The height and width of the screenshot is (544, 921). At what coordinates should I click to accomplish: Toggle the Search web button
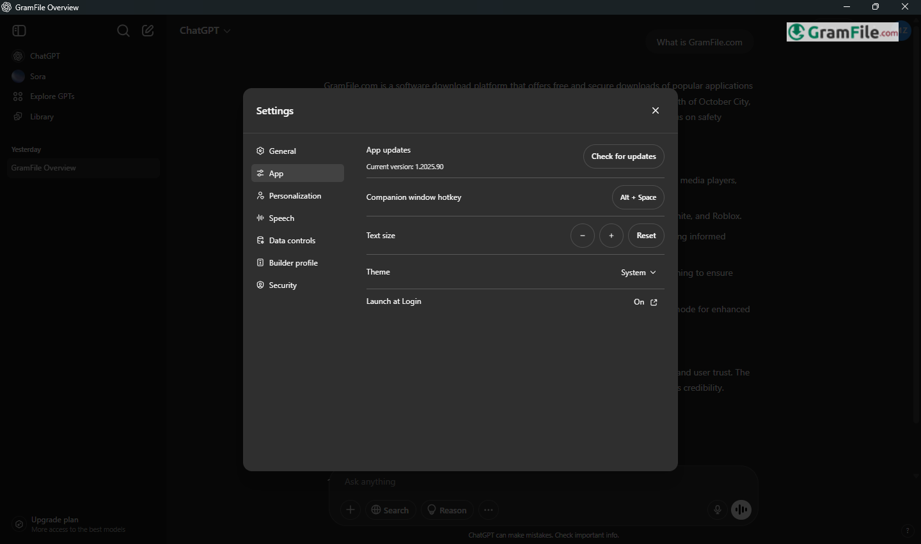click(x=390, y=510)
